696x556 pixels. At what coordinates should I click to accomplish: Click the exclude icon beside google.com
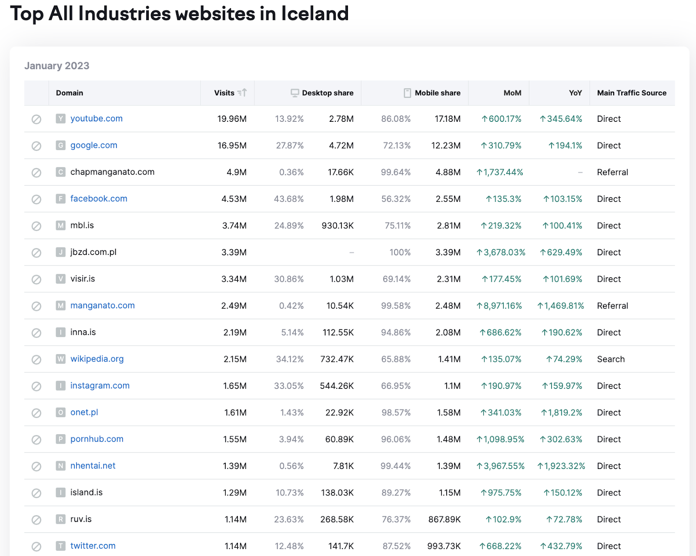point(37,146)
